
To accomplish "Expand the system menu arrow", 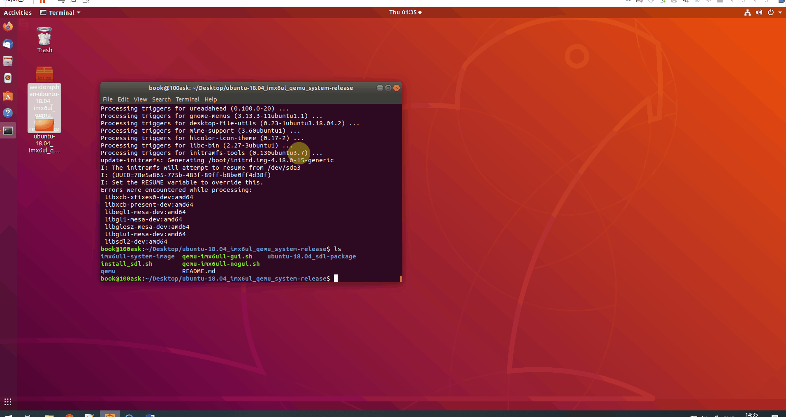I will (780, 13).
